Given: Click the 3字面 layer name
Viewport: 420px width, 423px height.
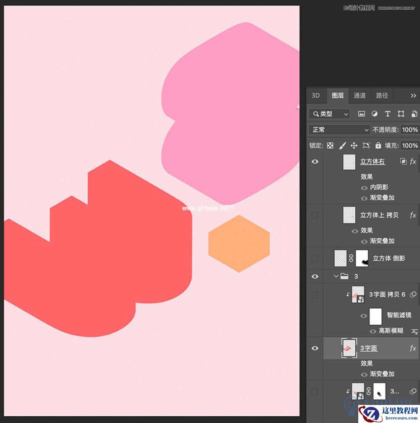Looking at the screenshot, I should point(369,348).
